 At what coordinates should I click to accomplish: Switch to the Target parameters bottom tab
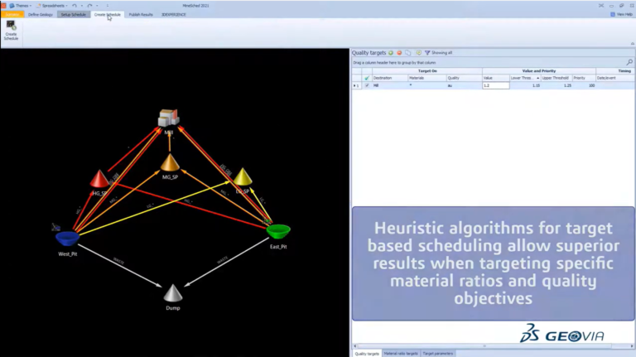click(437, 354)
